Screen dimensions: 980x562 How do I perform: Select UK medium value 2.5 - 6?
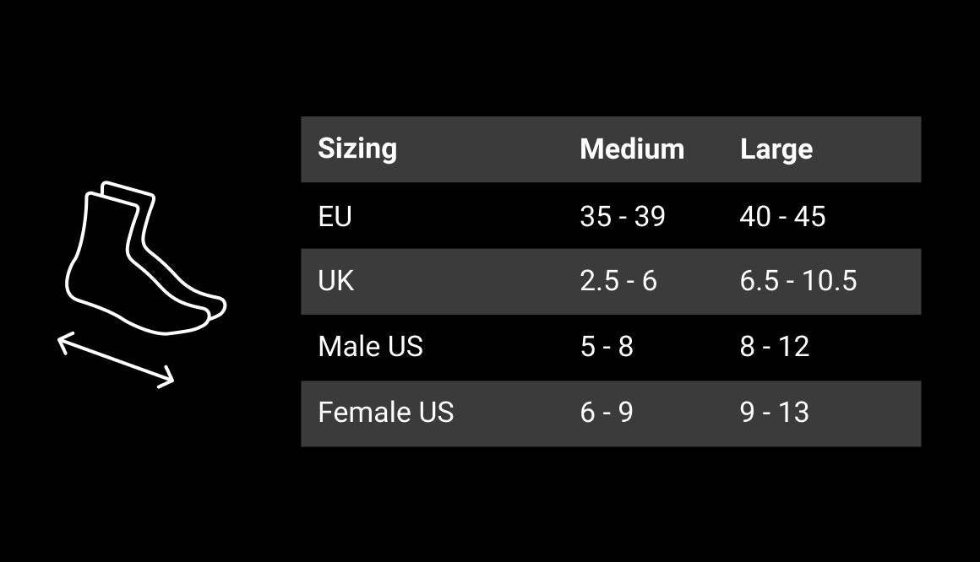[618, 281]
